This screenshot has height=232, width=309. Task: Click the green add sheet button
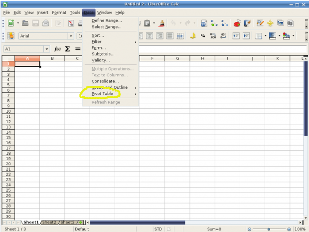pyautogui.click(x=81, y=223)
